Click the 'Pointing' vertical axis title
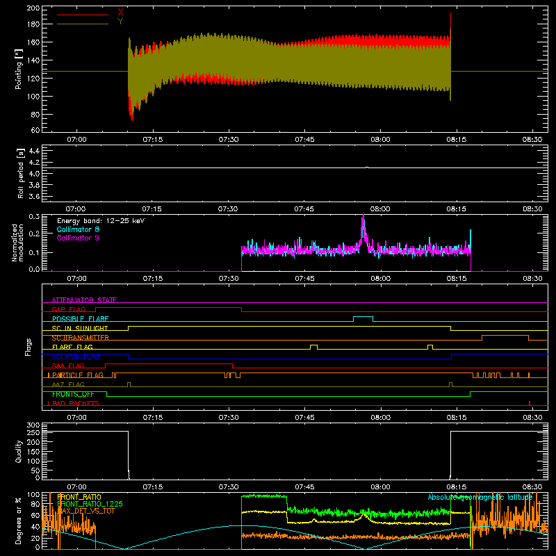The image size is (556, 556). pyautogui.click(x=19, y=69)
